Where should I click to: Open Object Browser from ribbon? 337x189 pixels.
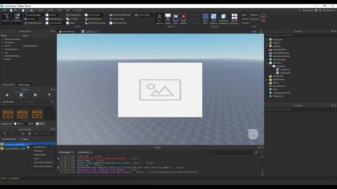click(33, 23)
